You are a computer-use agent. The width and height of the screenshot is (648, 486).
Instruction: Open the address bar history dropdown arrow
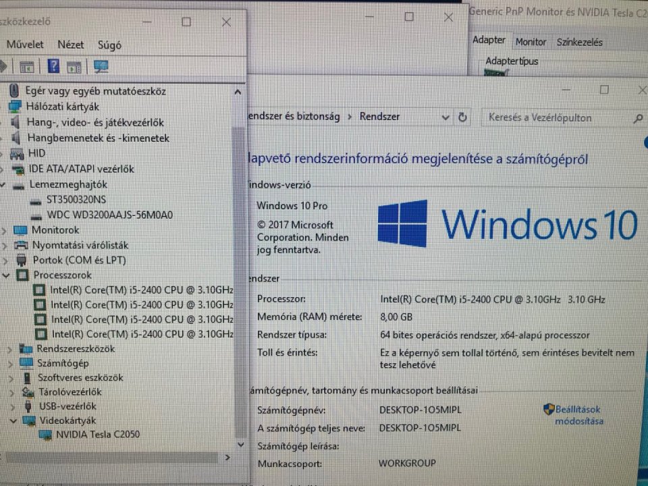(445, 117)
